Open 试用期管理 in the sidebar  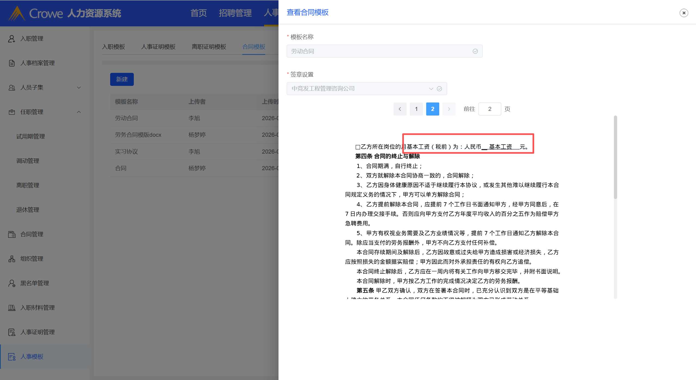[x=30, y=136]
